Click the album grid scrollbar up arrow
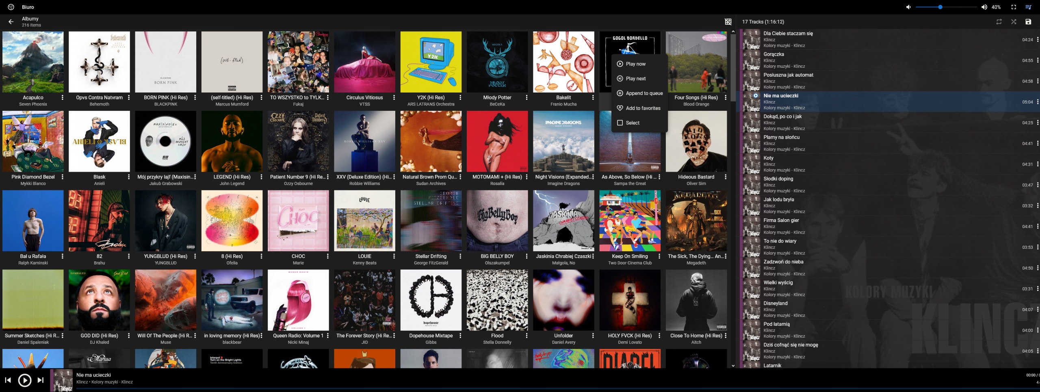Viewport: 1040px width, 392px height. [x=733, y=32]
